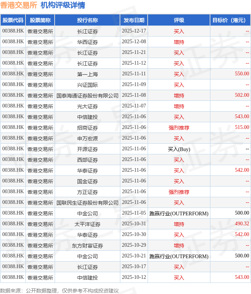
Task: Select the target price 550.00
Action: (242, 74)
